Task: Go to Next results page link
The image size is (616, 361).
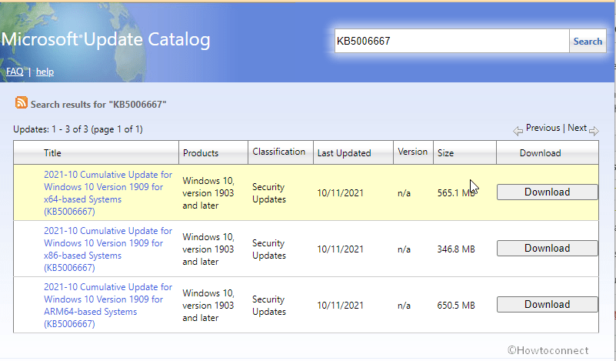Action: tap(577, 128)
